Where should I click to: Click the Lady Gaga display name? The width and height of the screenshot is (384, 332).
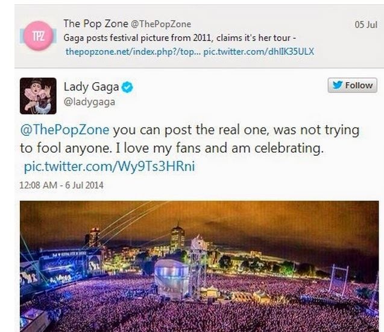[x=91, y=88]
